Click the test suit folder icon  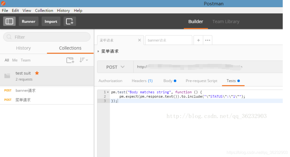coord(7,76)
